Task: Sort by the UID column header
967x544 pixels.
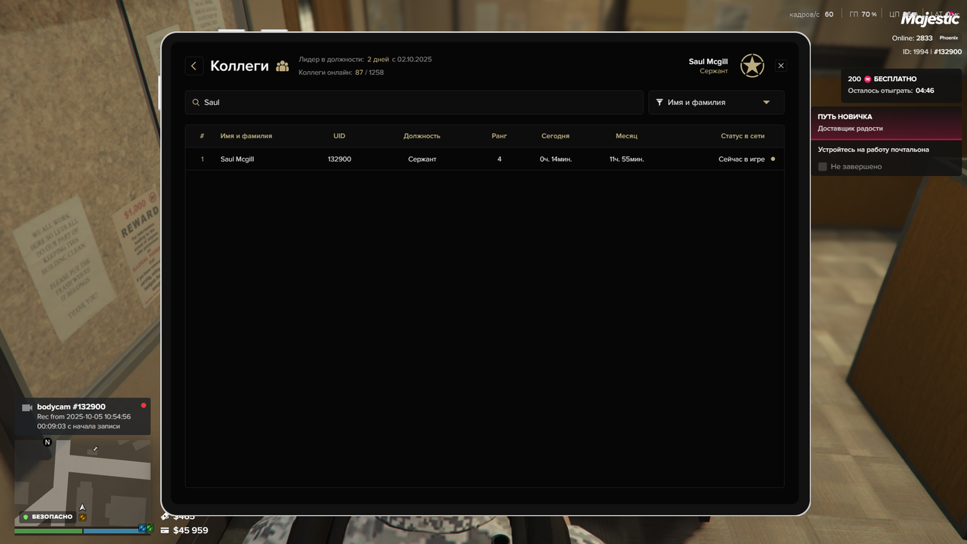Action: (x=339, y=136)
